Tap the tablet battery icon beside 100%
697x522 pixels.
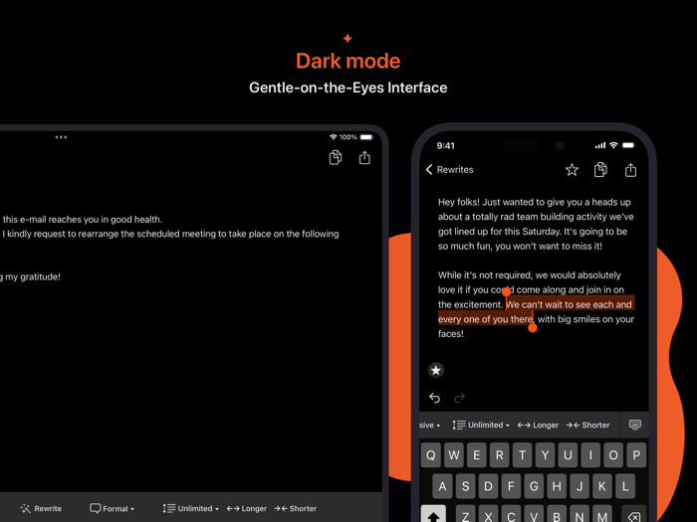[x=366, y=137]
